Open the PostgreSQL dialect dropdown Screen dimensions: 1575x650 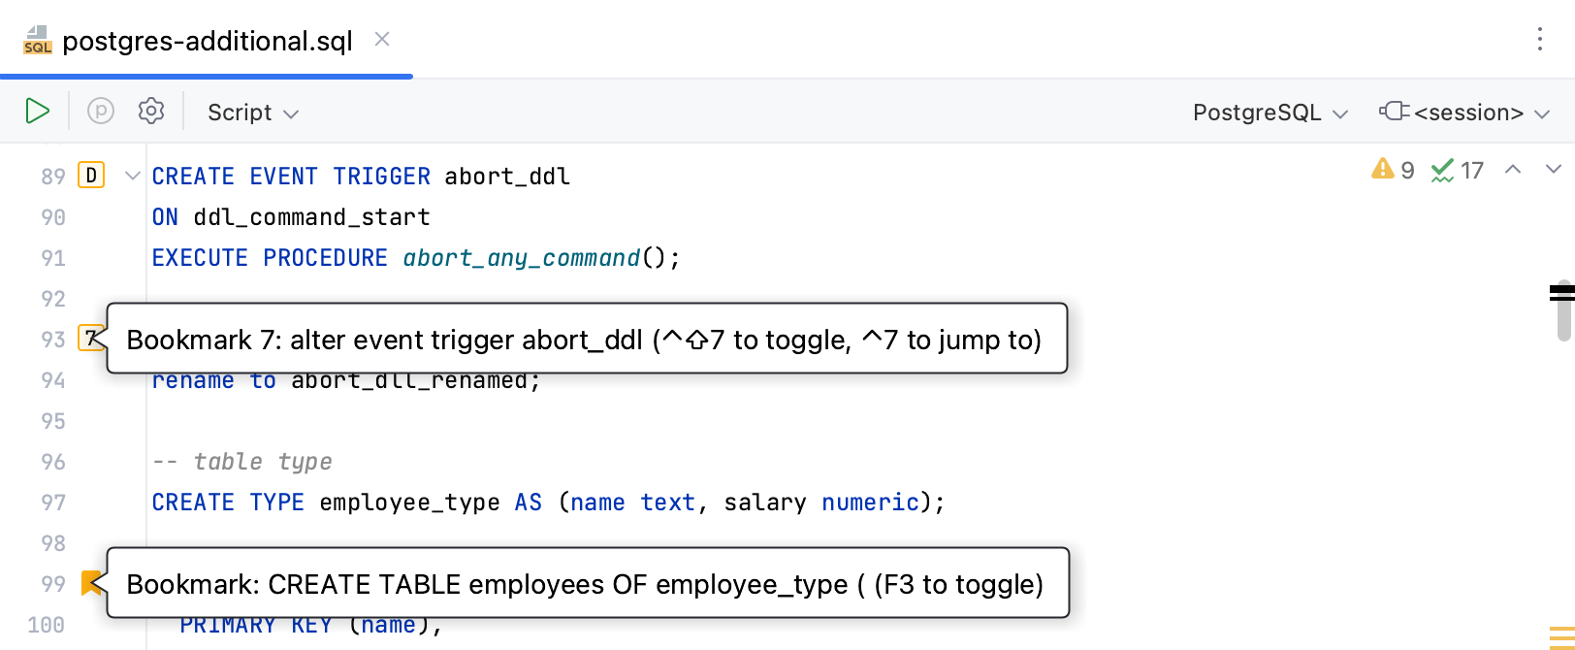point(1270,113)
